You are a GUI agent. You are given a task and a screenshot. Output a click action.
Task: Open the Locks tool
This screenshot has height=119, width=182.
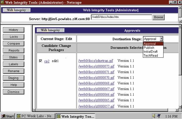[x=14, y=37]
